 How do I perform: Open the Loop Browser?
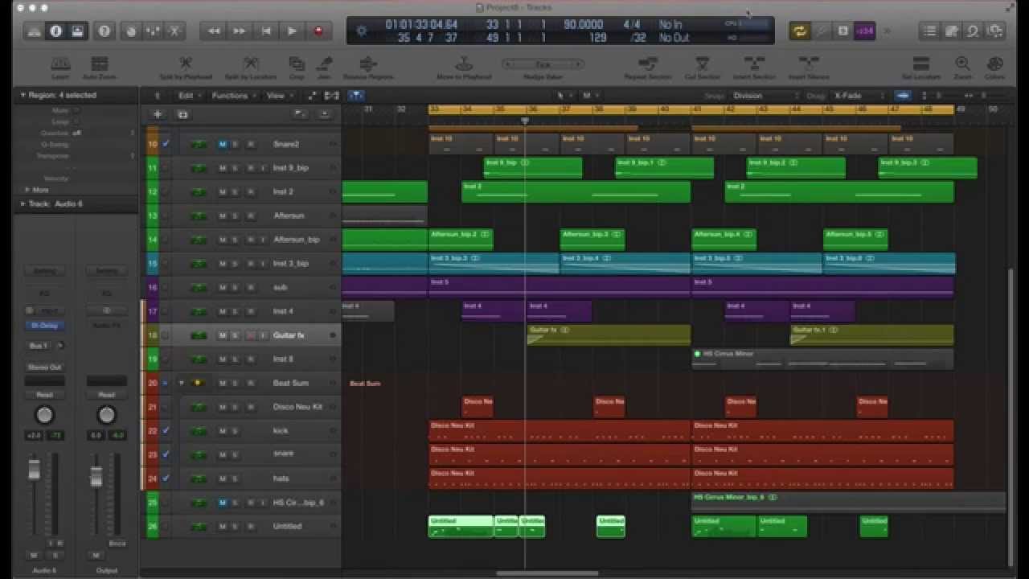(x=974, y=31)
